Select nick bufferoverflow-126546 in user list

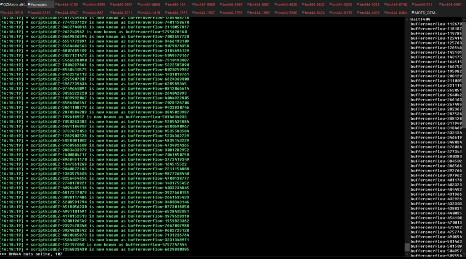(x=436, y=48)
